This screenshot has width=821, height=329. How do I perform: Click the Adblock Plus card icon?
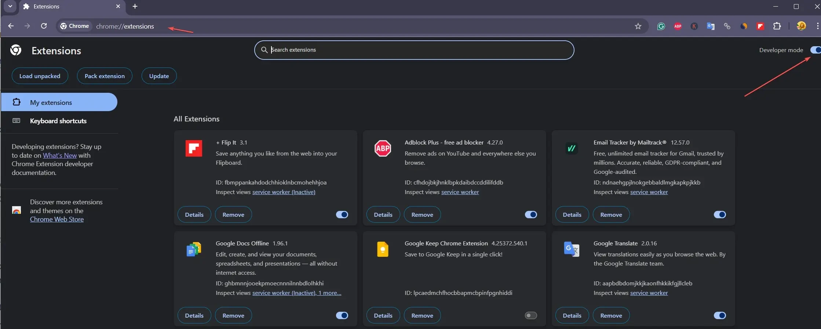[383, 149]
